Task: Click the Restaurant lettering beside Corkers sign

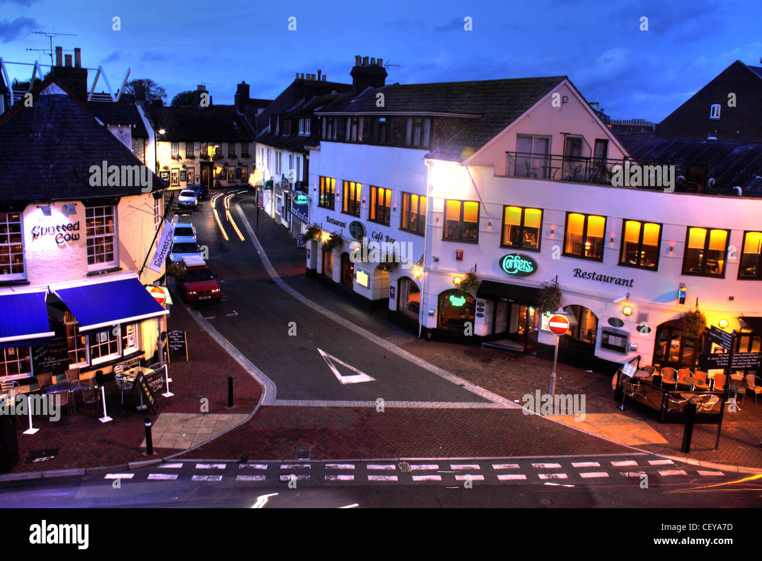Action: (603, 278)
